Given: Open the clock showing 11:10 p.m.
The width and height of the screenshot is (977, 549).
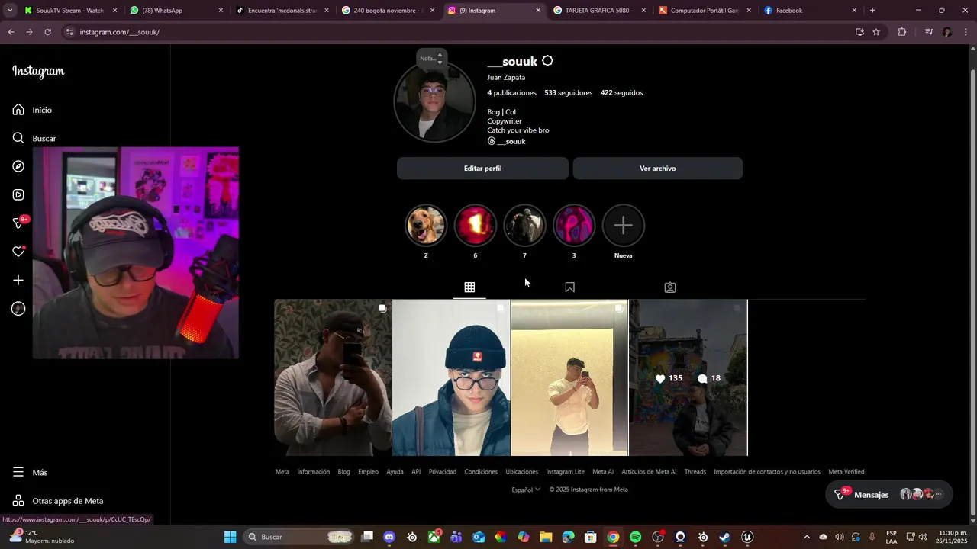Looking at the screenshot, I should [951, 537].
